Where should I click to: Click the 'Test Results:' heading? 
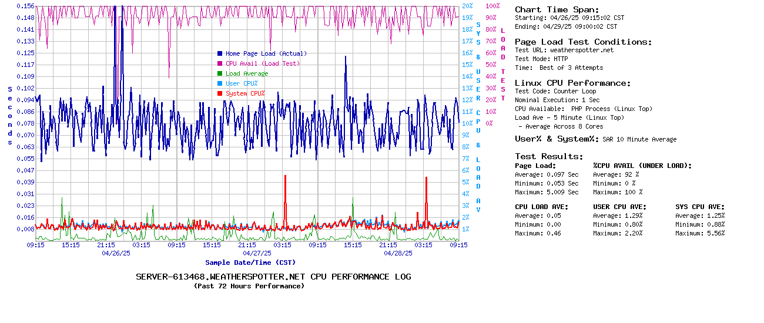[549, 156]
